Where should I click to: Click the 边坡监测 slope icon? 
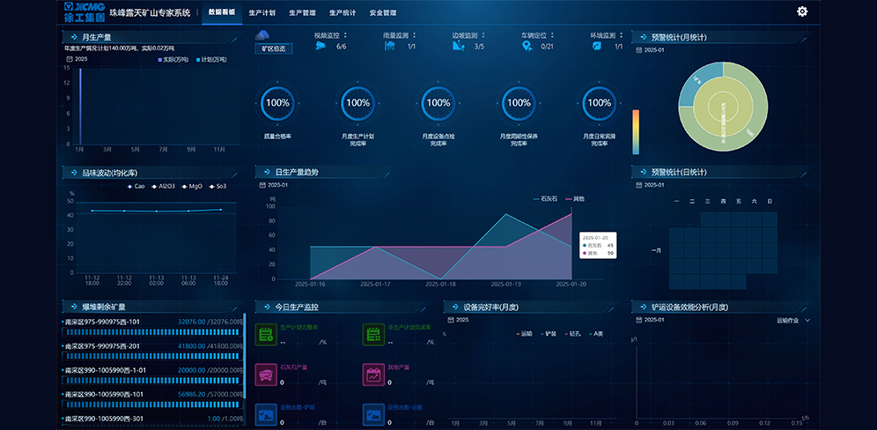pos(458,46)
